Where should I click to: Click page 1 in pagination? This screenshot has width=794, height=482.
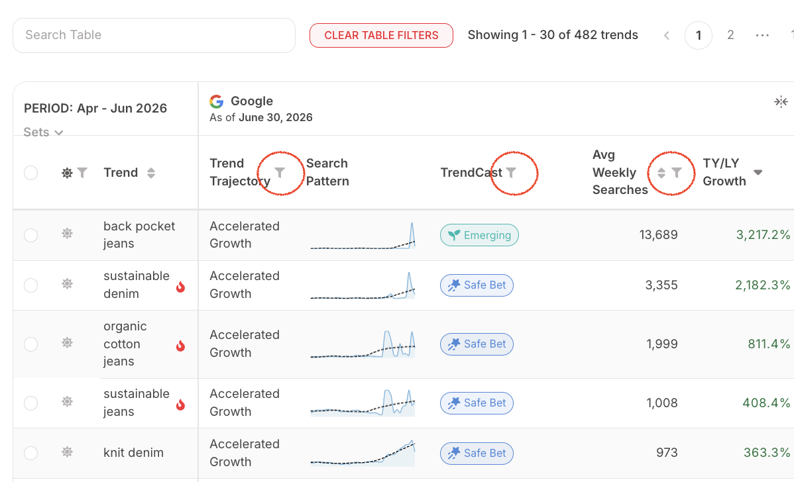(x=699, y=35)
